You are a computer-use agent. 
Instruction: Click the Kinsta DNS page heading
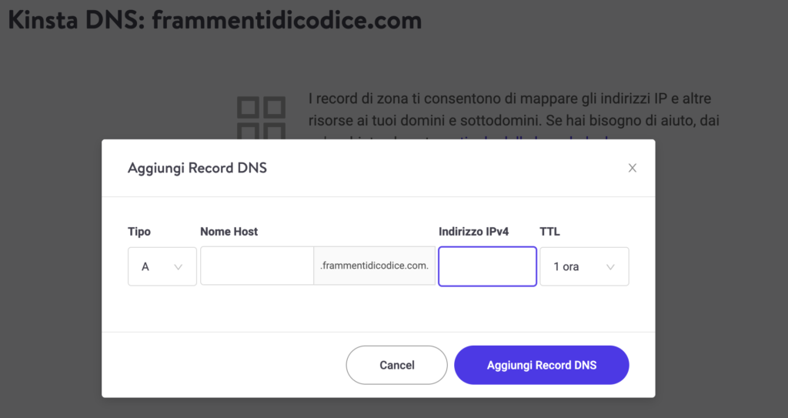(x=215, y=20)
